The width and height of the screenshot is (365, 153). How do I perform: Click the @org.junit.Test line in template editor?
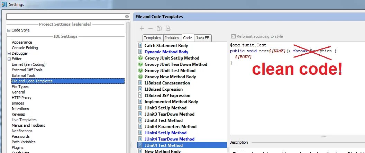(248, 45)
